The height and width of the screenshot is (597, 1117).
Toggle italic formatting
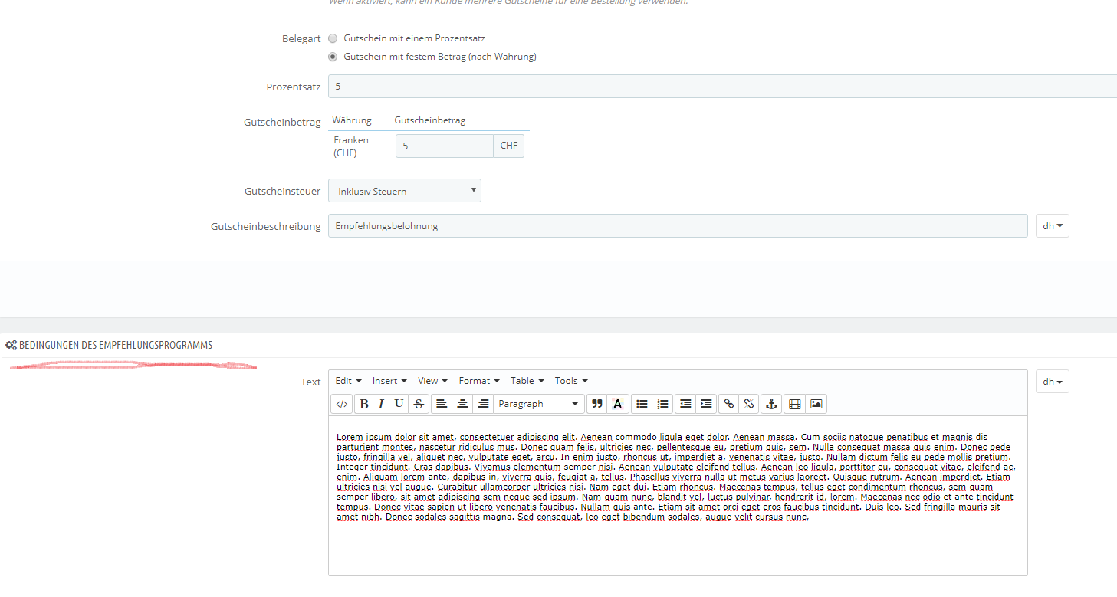click(x=381, y=404)
